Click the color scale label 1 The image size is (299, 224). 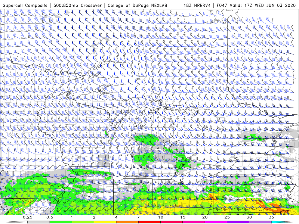[x=72, y=217]
